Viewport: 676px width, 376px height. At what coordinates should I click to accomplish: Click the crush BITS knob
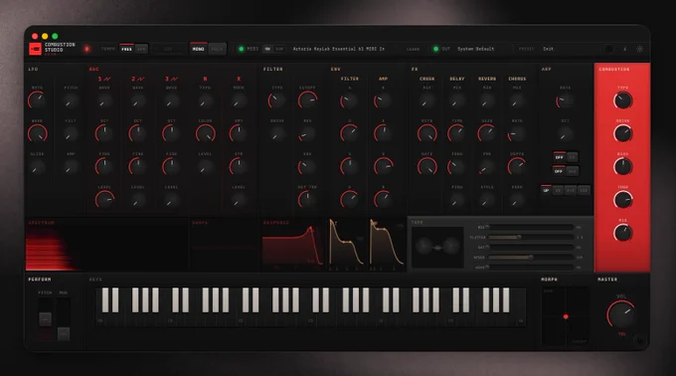coord(426,133)
